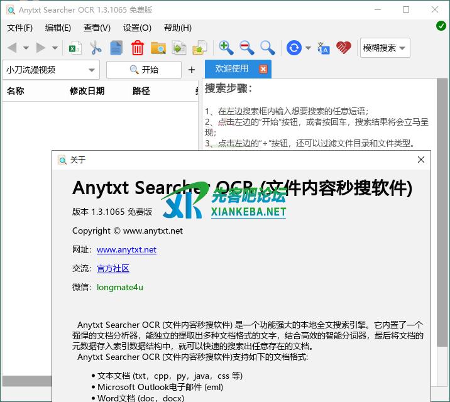Click the scissors cut icon
This screenshot has width=450, height=402.
96,48
